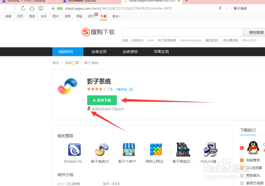Open the Returnil computer icon
The width and height of the screenshot is (265, 186).
(x=210, y=150)
